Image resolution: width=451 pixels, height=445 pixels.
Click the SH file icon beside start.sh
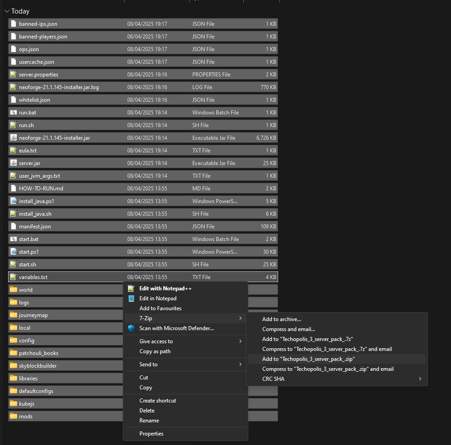click(13, 264)
